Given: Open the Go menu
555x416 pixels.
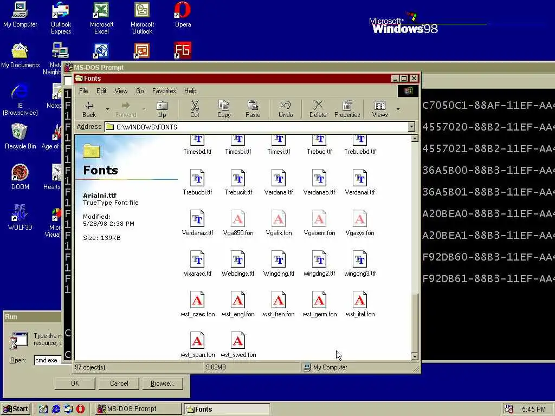Looking at the screenshot, I should [140, 91].
